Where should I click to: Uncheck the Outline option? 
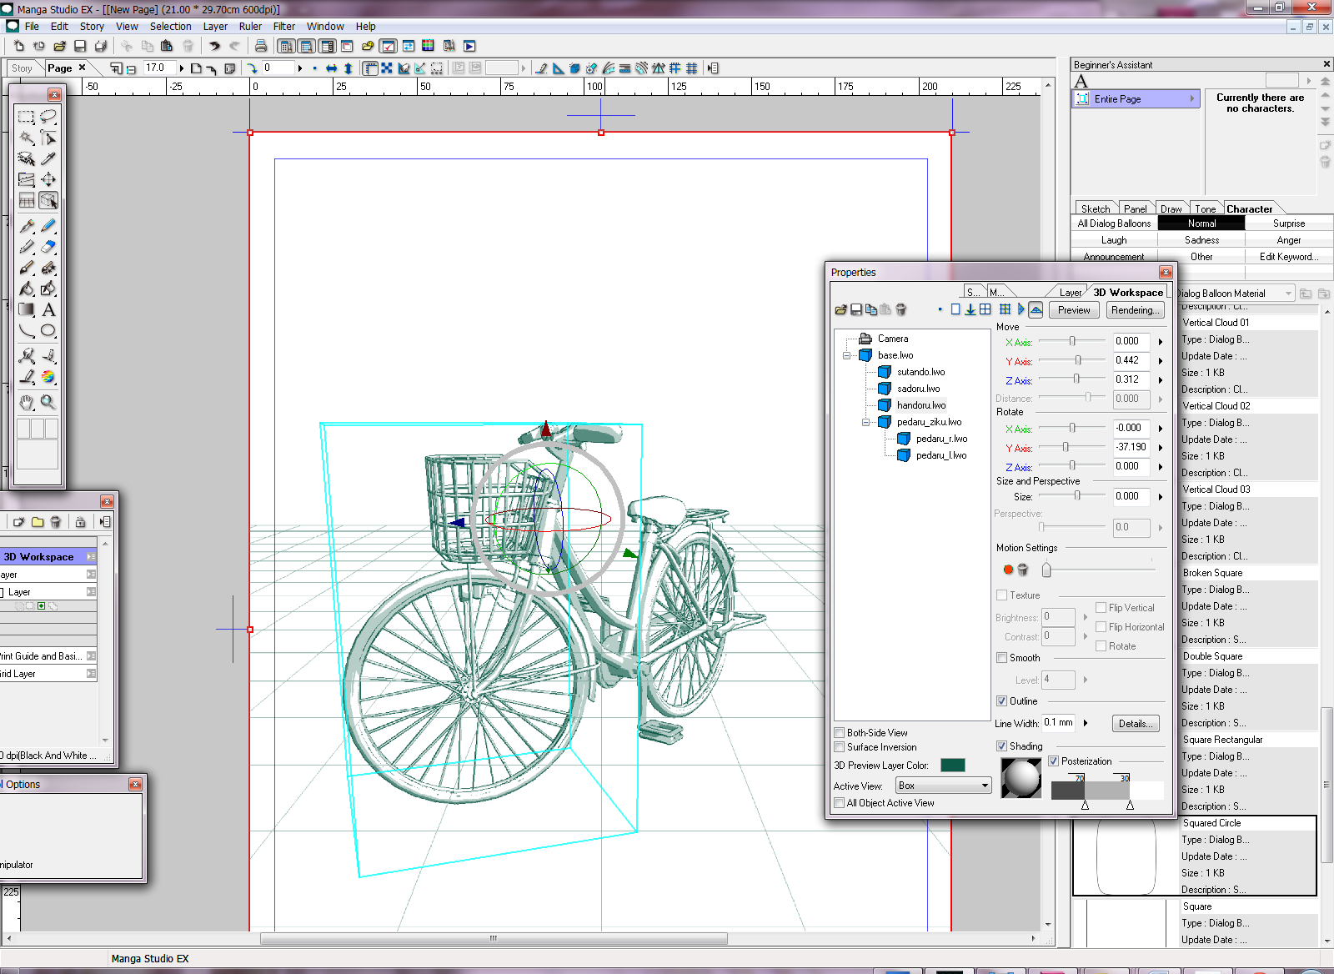point(1002,701)
